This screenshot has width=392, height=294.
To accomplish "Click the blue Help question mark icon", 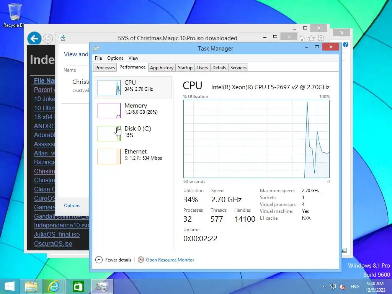I will click(x=346, y=44).
